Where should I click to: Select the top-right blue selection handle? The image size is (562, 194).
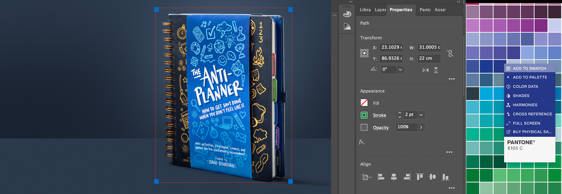[290, 10]
